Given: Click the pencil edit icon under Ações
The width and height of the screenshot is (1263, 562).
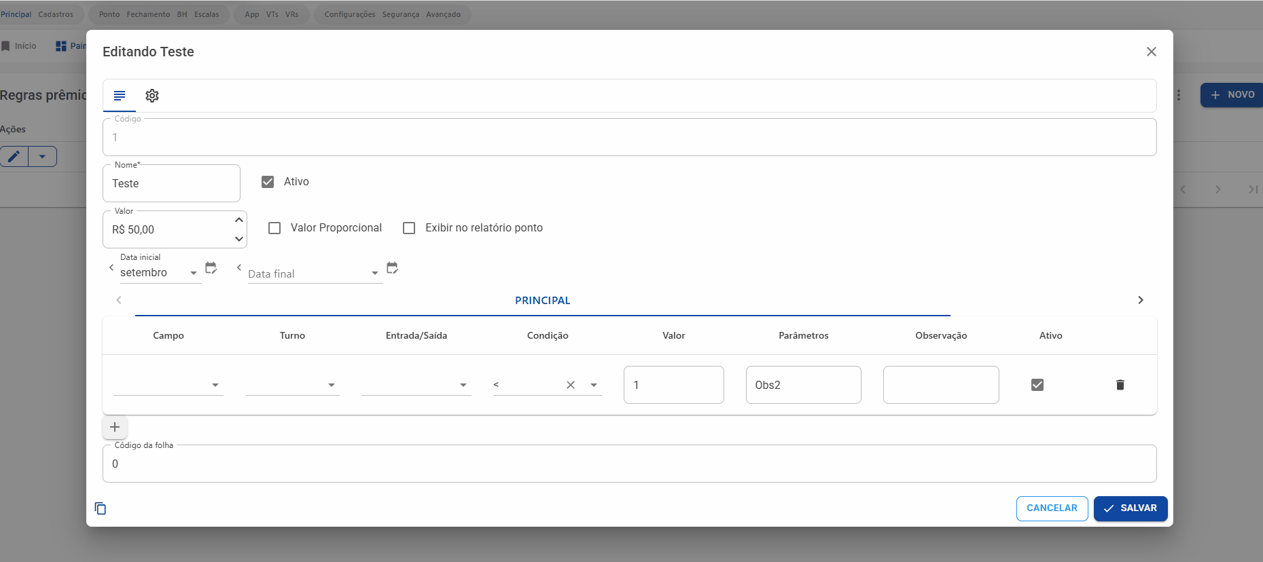Looking at the screenshot, I should pyautogui.click(x=14, y=157).
